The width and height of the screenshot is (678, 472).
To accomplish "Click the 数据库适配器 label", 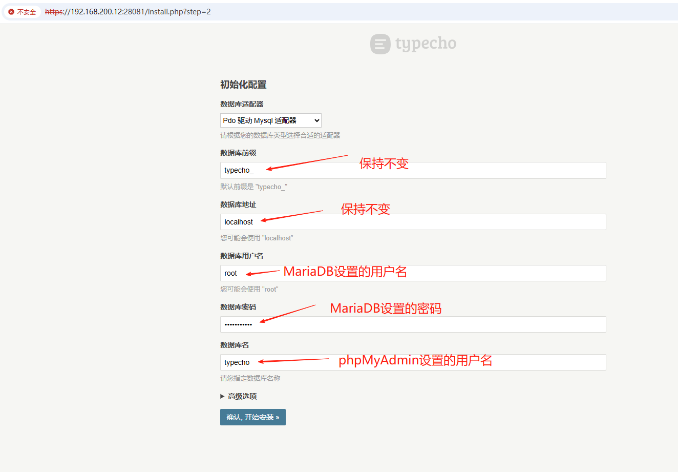I will (242, 104).
